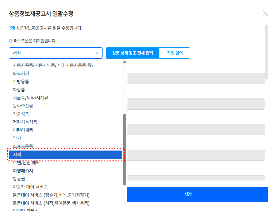
Task: Click the dropdown list scroll-up arrow
Action: 124,61
